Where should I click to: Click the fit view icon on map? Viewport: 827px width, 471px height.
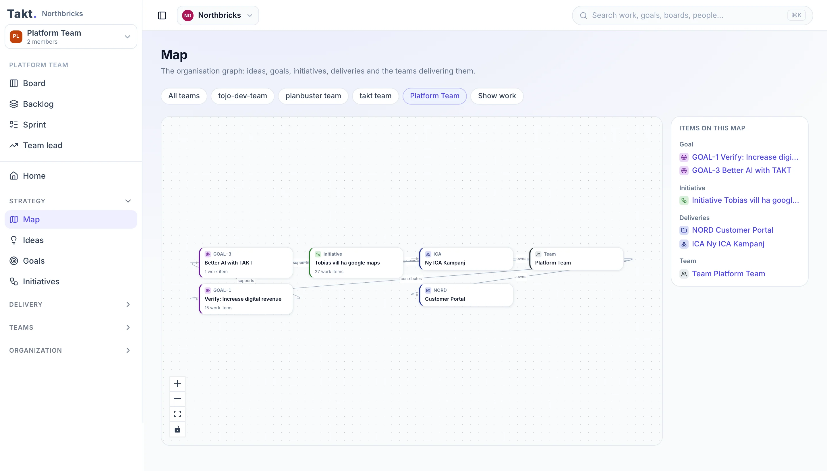177,414
